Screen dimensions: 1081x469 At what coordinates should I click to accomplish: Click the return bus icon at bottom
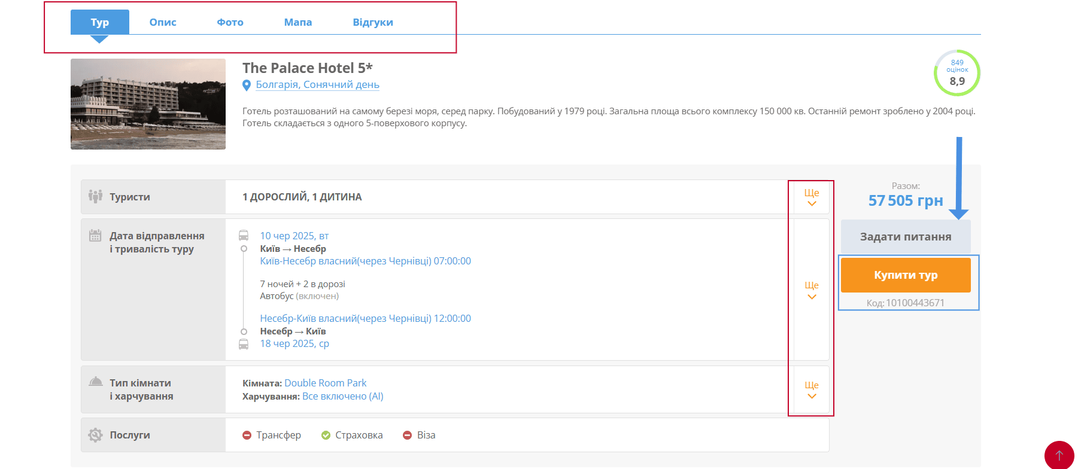click(244, 344)
